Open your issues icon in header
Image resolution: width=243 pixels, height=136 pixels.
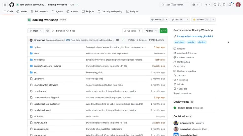coord(215,5)
